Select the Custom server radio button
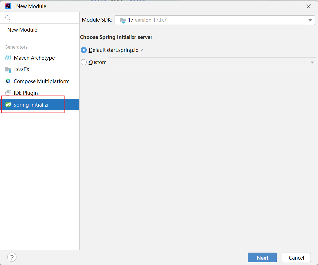This screenshot has height=265, width=318. click(84, 62)
